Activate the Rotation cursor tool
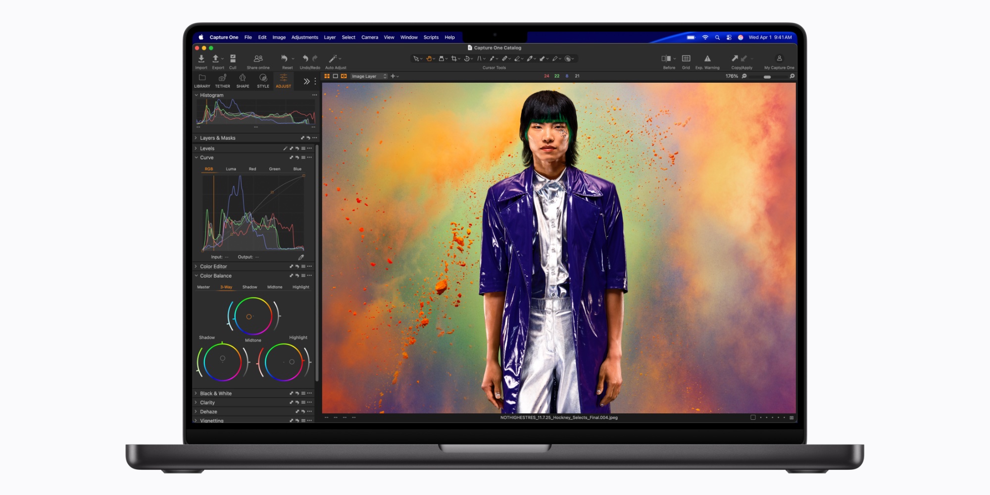 click(467, 58)
